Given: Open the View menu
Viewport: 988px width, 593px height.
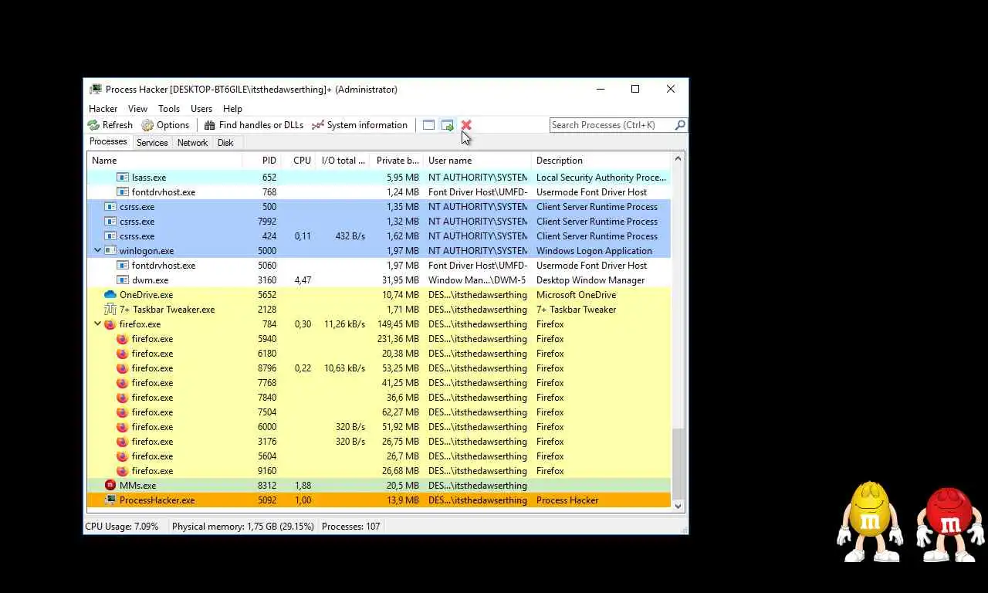Looking at the screenshot, I should (x=137, y=109).
